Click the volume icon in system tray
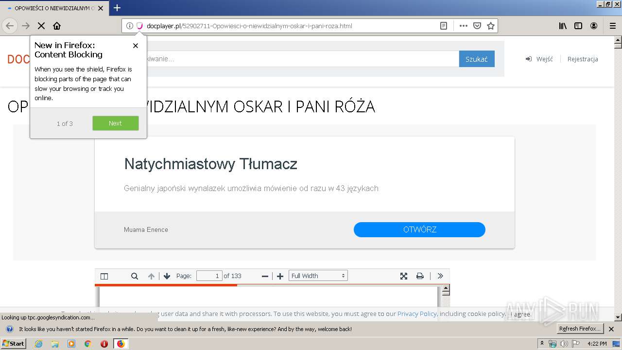Viewport: 622px width, 350px height. [x=564, y=344]
